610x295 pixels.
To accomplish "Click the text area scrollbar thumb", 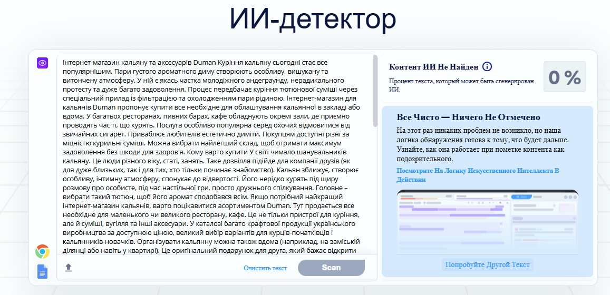I will coord(375,91).
